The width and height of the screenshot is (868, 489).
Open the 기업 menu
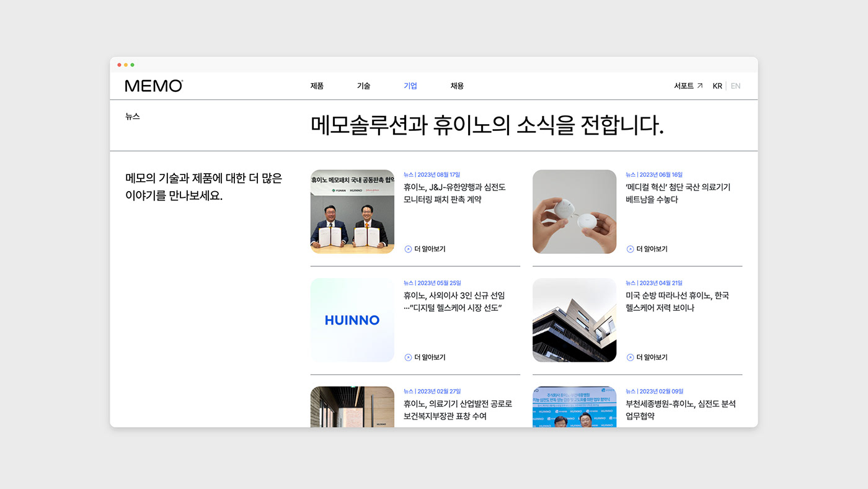[410, 86]
